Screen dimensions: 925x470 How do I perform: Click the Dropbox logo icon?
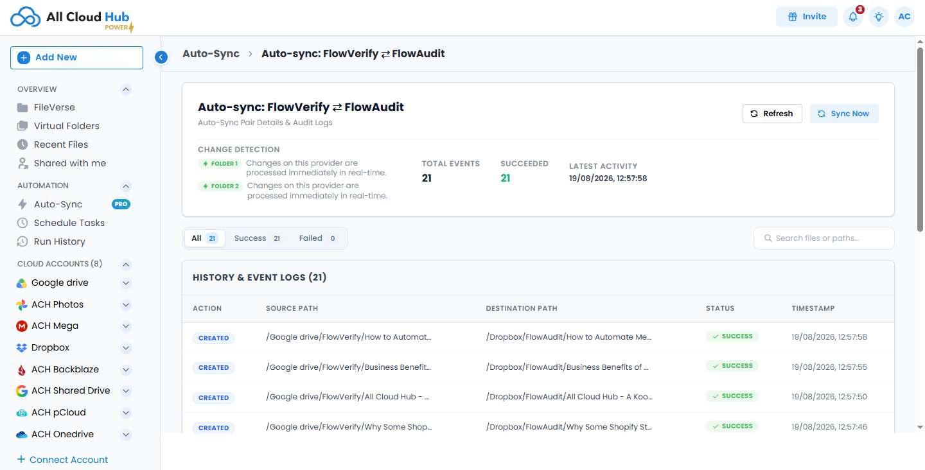21,348
